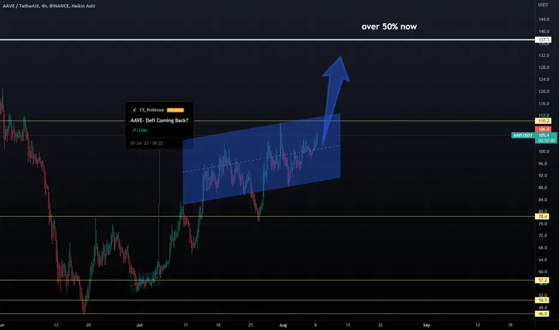Click the 'Aug' label on time axis
Screen dimensions: 559x330
tap(283, 325)
